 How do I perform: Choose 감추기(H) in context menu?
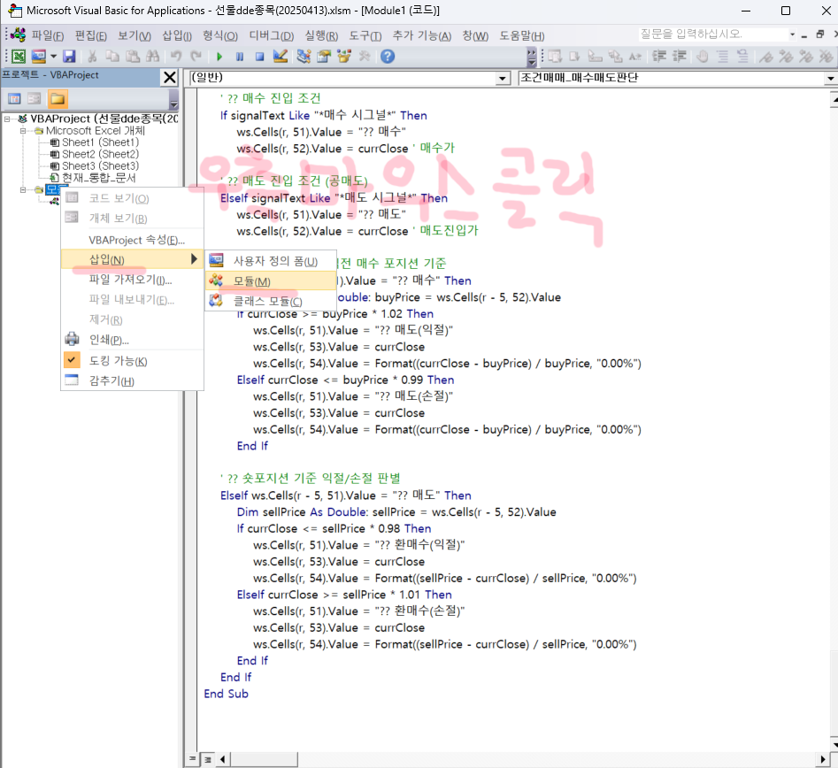pos(132,380)
